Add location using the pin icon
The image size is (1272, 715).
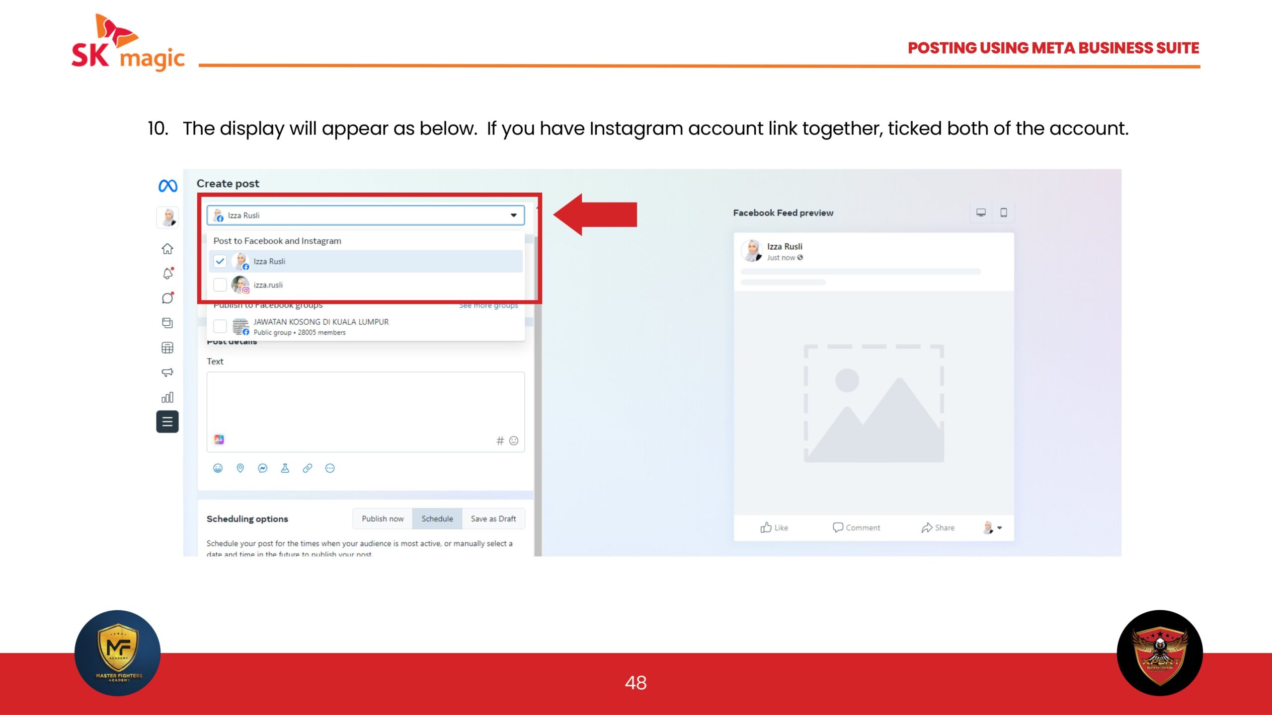click(240, 468)
